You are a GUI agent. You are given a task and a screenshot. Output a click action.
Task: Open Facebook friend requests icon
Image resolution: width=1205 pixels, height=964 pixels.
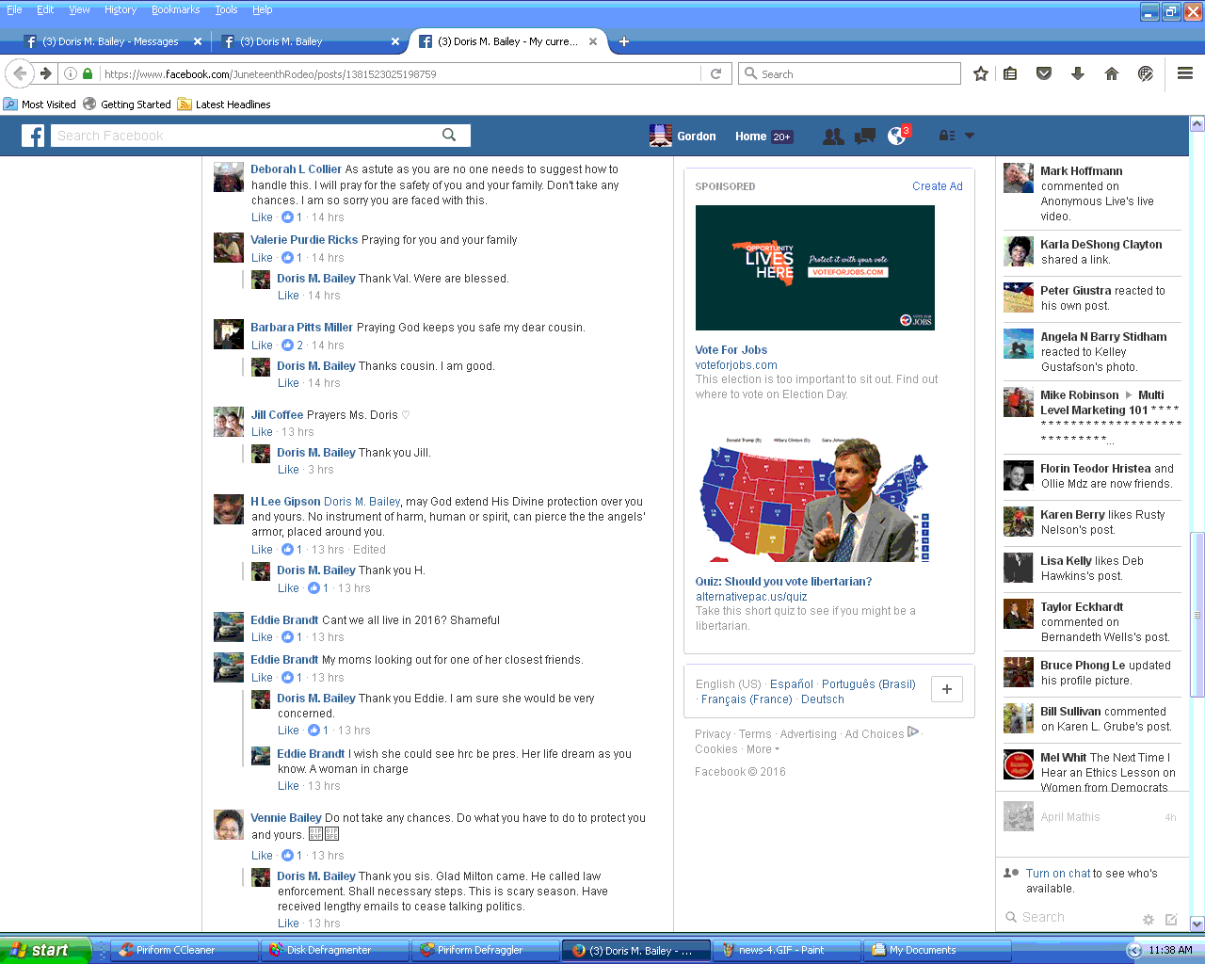tap(832, 137)
